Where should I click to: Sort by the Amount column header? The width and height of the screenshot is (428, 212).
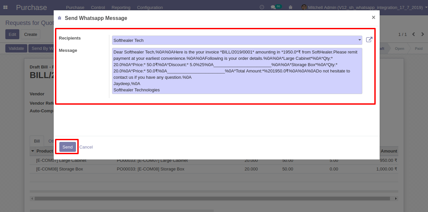tap(389, 151)
